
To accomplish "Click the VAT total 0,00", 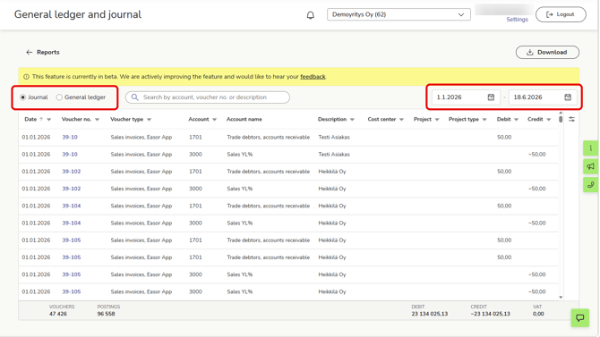I will coord(538,314).
